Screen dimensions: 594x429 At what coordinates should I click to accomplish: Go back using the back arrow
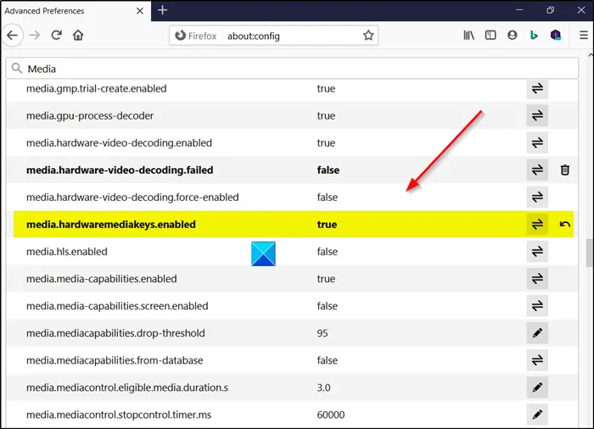click(x=13, y=36)
